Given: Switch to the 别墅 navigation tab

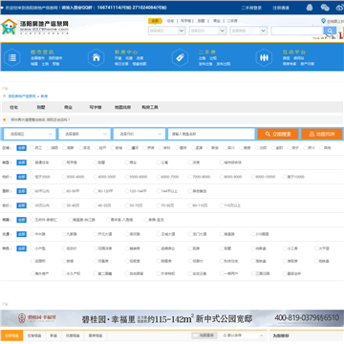Looking at the screenshot, I should (x=41, y=107).
